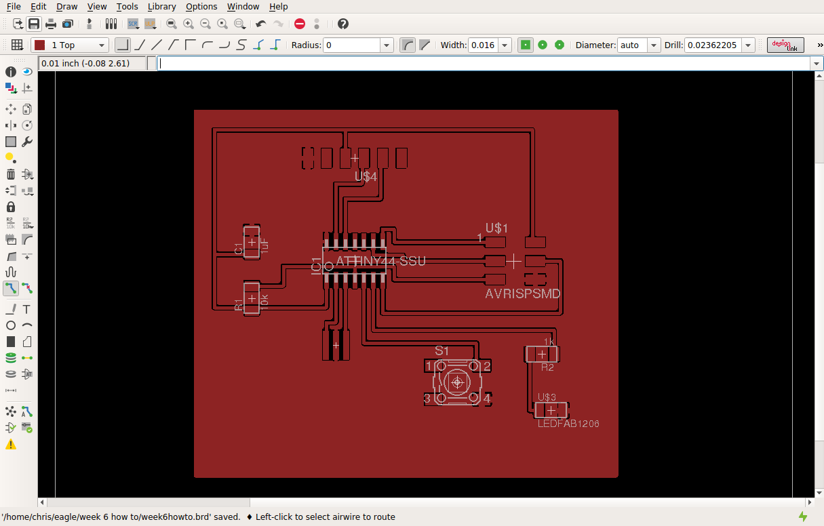
Task: Select the Lock padlock tool
Action: (x=11, y=207)
